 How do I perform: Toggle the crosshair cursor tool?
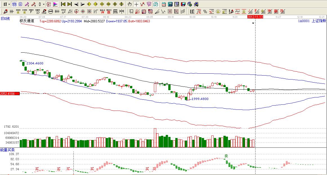[x=136, y=4]
